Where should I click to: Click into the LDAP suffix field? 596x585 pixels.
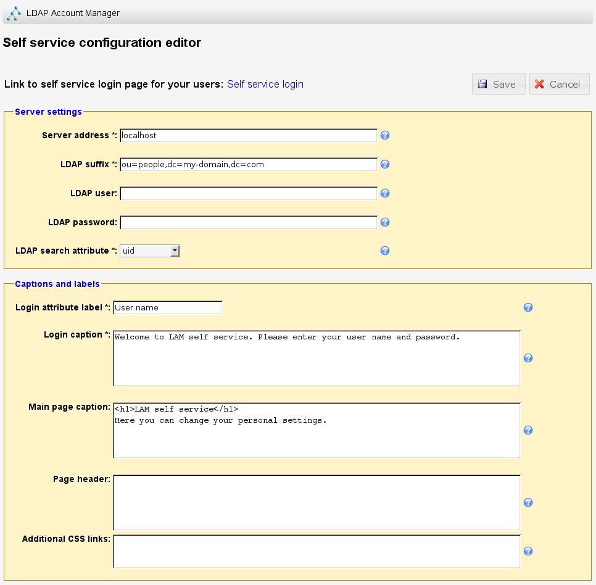[248, 165]
